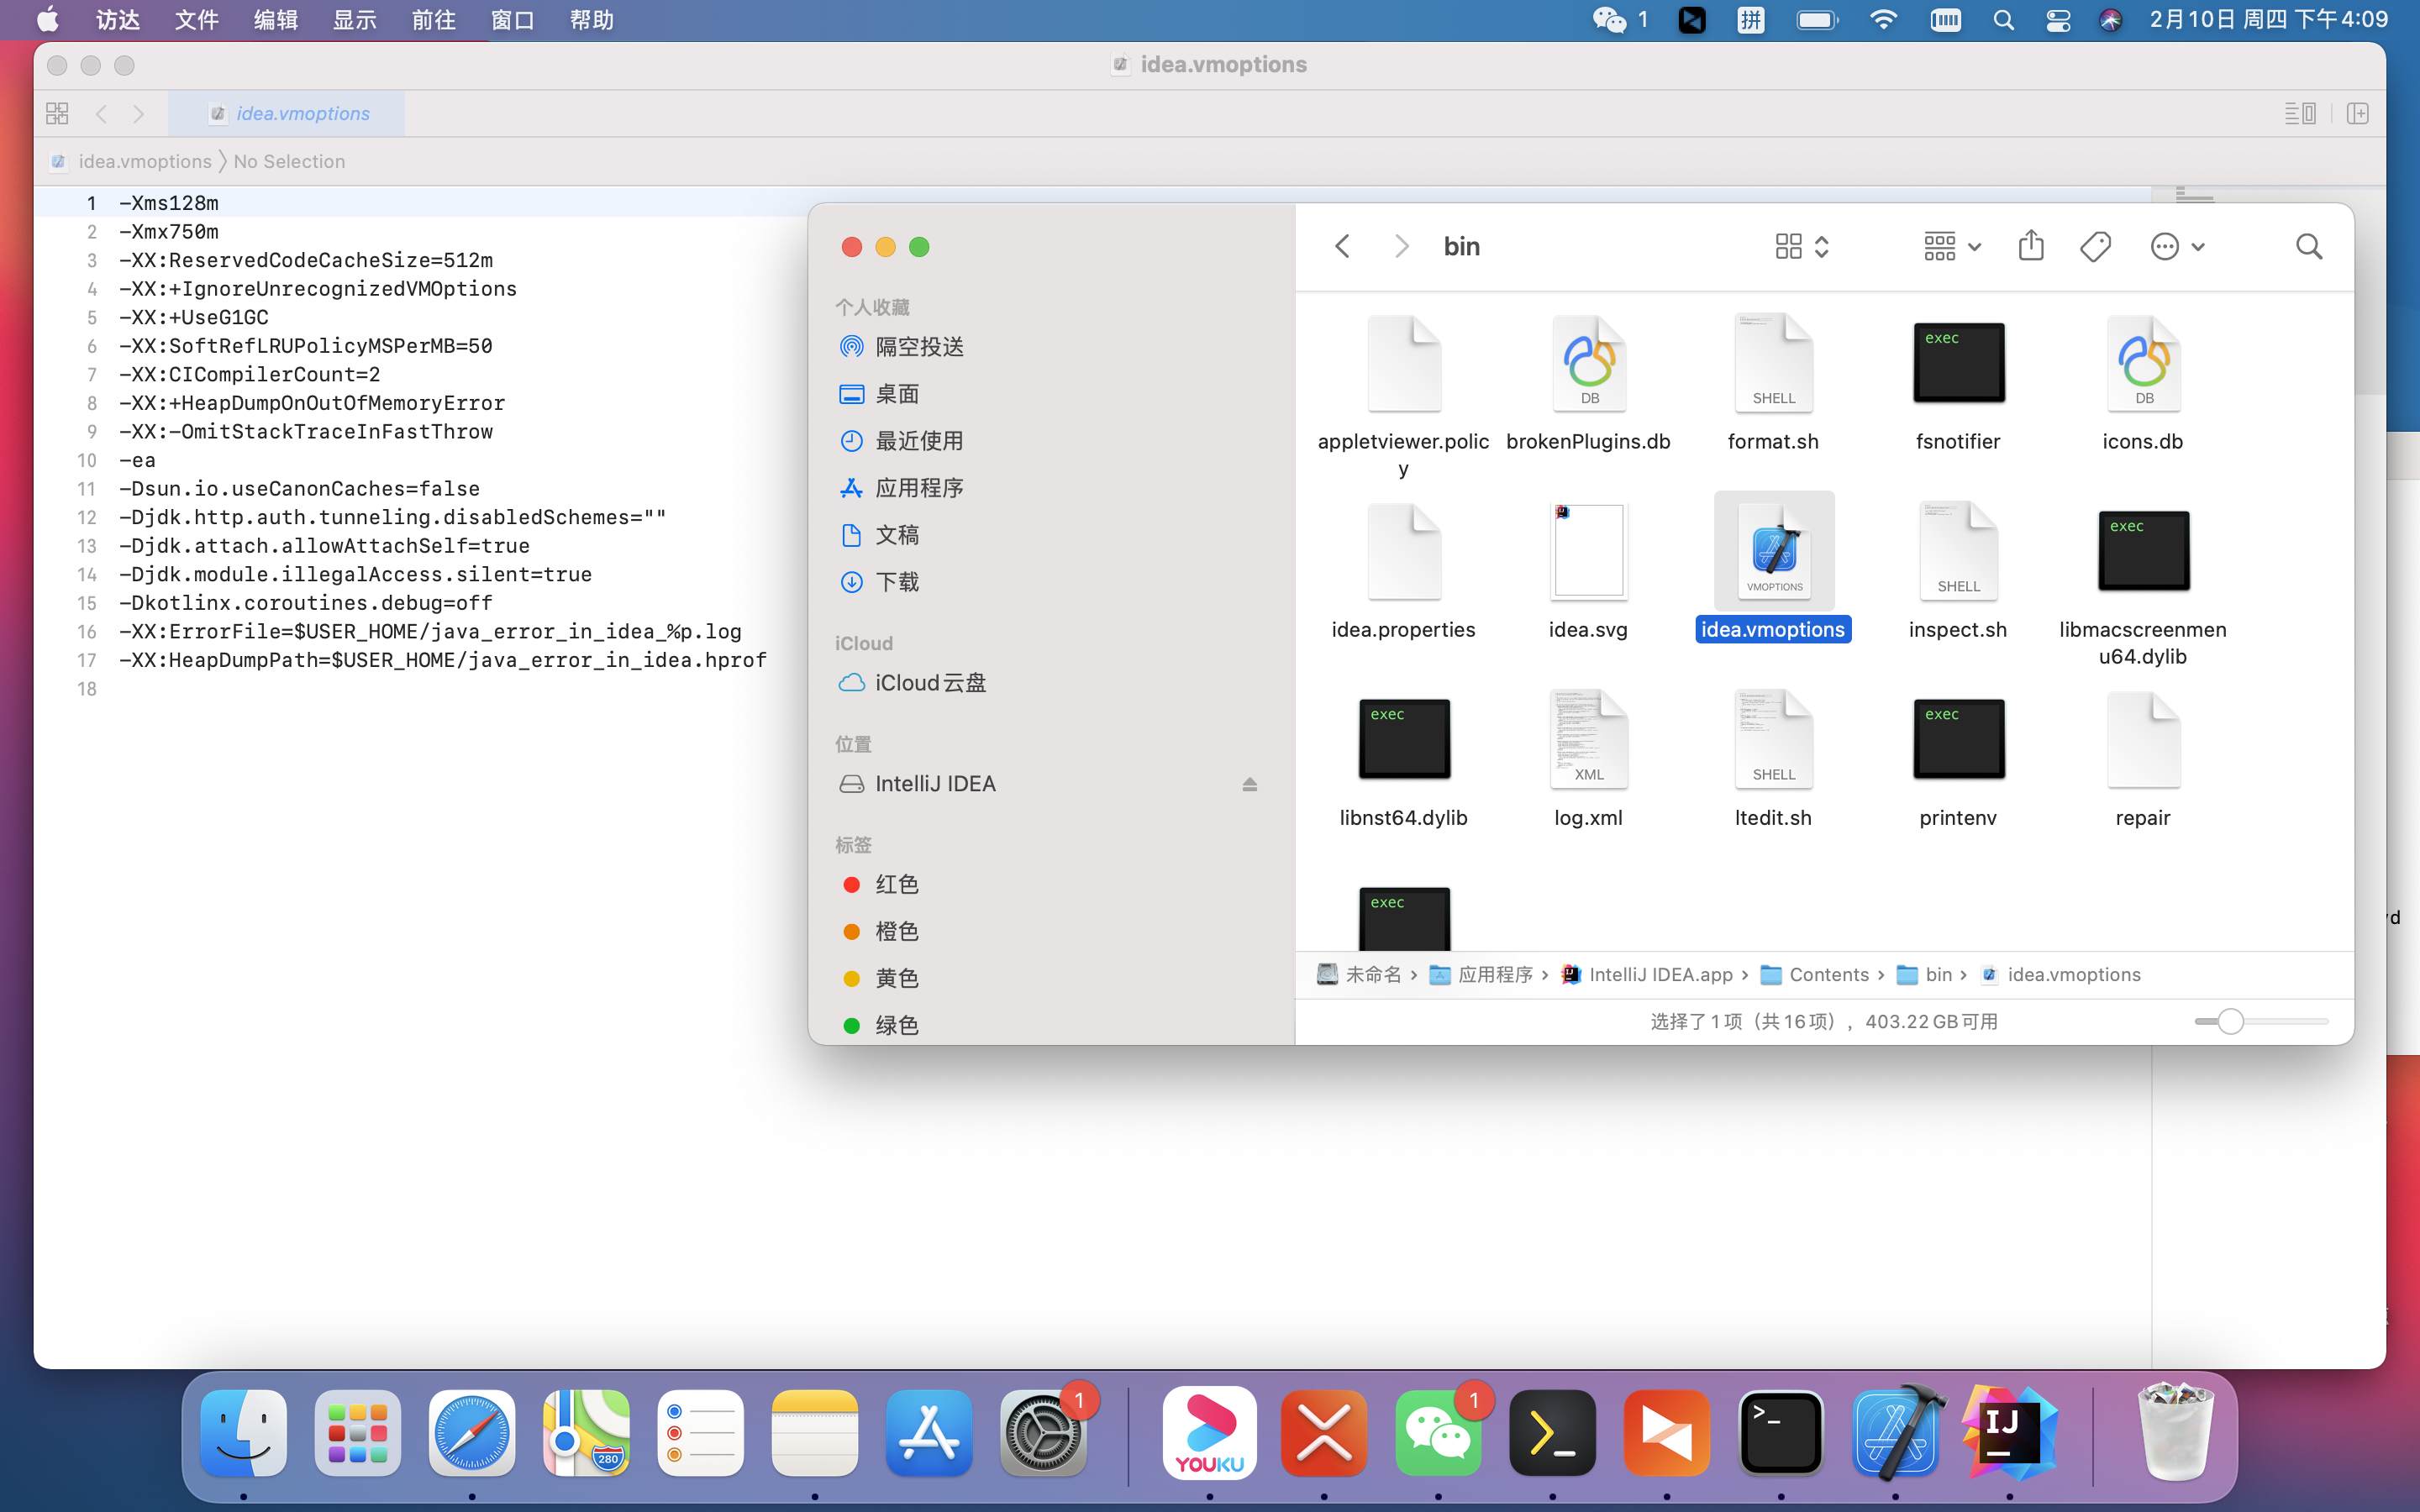Eject the IntelliJ IDEA volume
2420x1512 pixels.
1249,784
